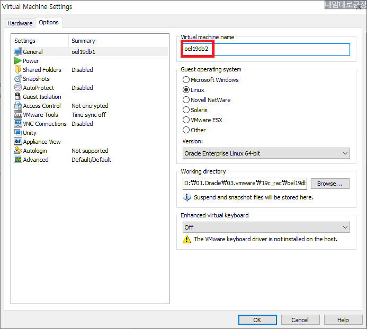Select the VNC Connections row label
This screenshot has height=329, width=367.
pos(44,124)
